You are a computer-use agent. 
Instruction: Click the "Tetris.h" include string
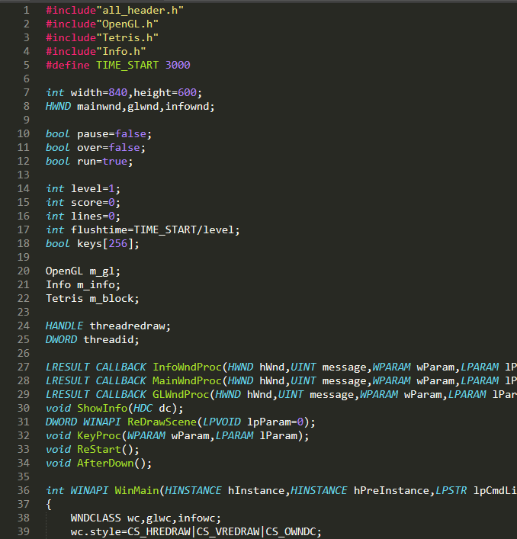coord(127,38)
